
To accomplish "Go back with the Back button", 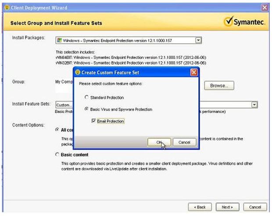I will (197, 206).
